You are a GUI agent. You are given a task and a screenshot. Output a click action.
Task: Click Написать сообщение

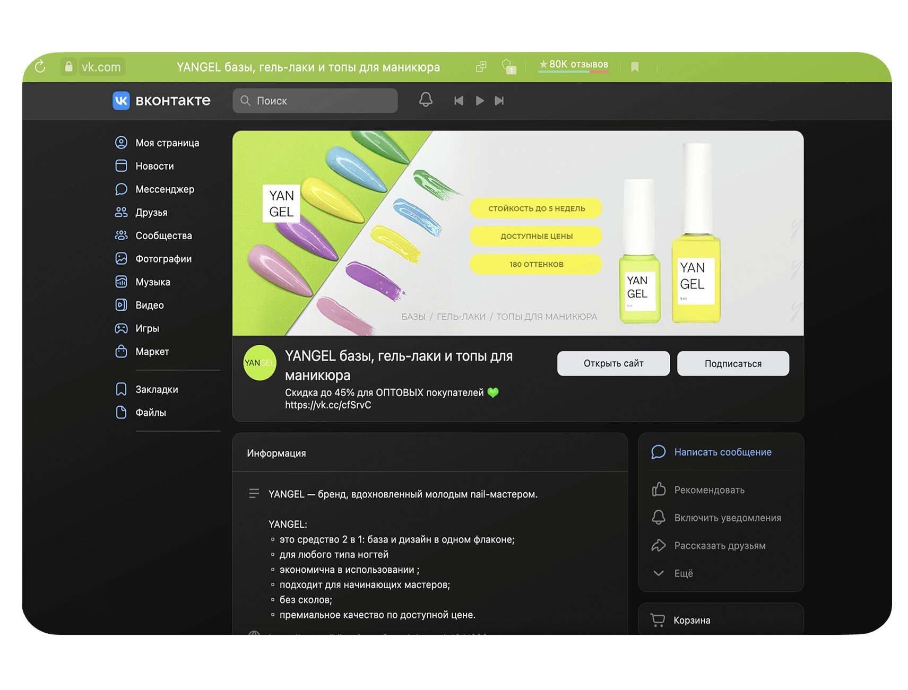tap(711, 452)
